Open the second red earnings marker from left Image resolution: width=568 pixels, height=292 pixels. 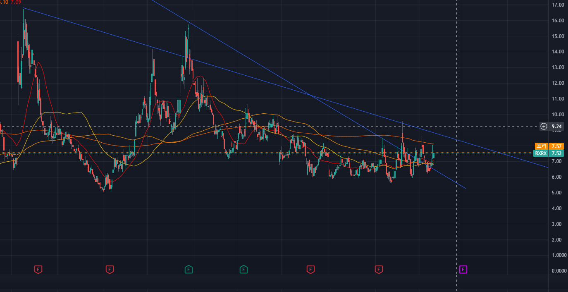click(x=110, y=270)
